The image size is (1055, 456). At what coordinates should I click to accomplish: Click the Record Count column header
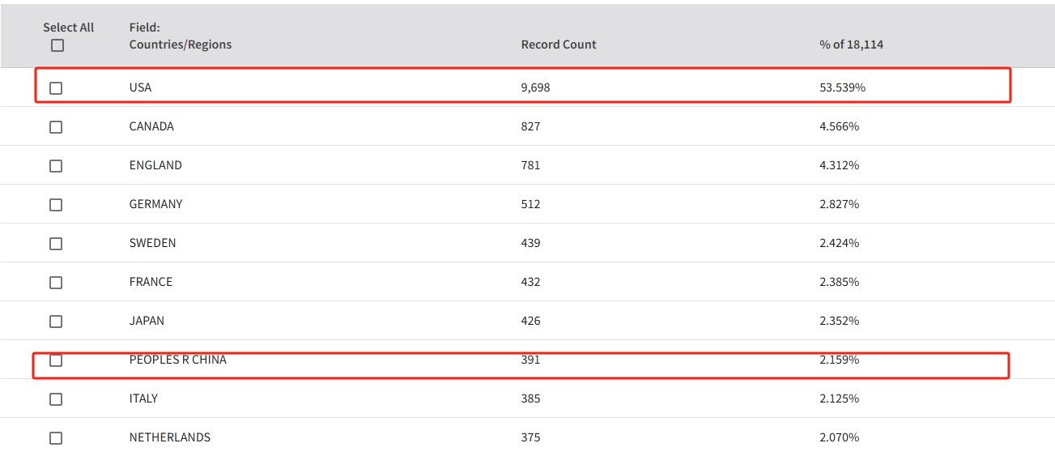click(558, 45)
